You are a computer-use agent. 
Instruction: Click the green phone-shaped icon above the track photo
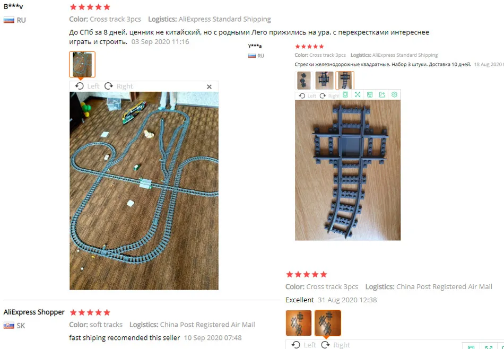(345, 94)
